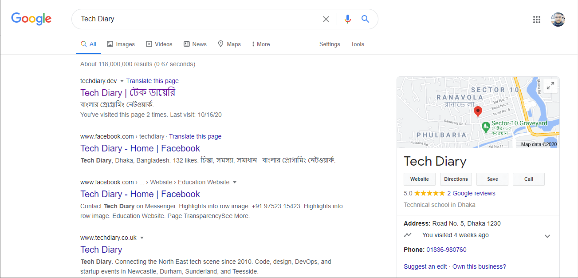Click Translate this page next to techdiary.dev
578x278 pixels.
pos(153,81)
